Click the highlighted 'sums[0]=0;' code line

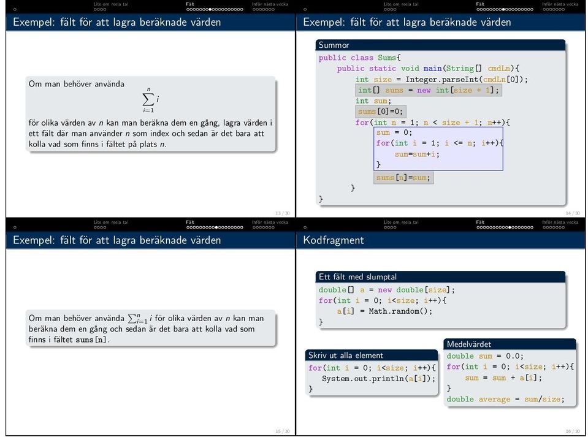(380, 112)
